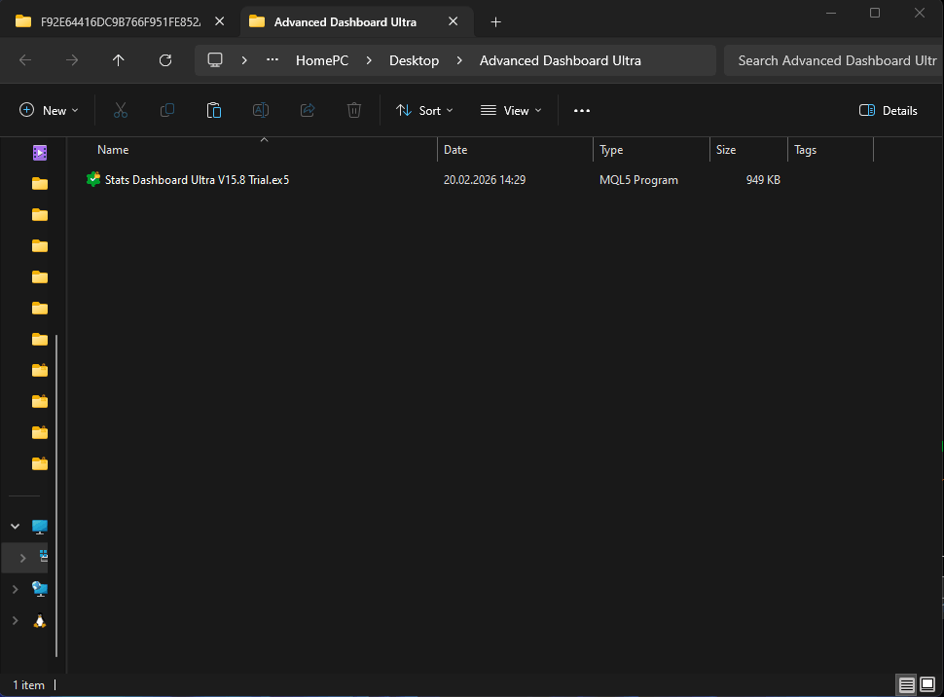Click the Cut scissors icon
The image size is (944, 697).
121,111
